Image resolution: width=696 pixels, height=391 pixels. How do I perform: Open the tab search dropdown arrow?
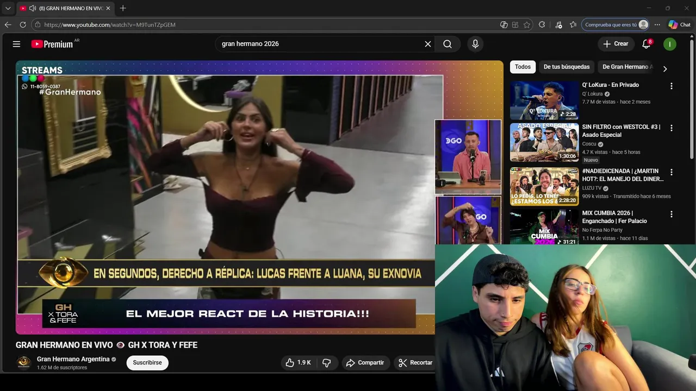click(8, 8)
